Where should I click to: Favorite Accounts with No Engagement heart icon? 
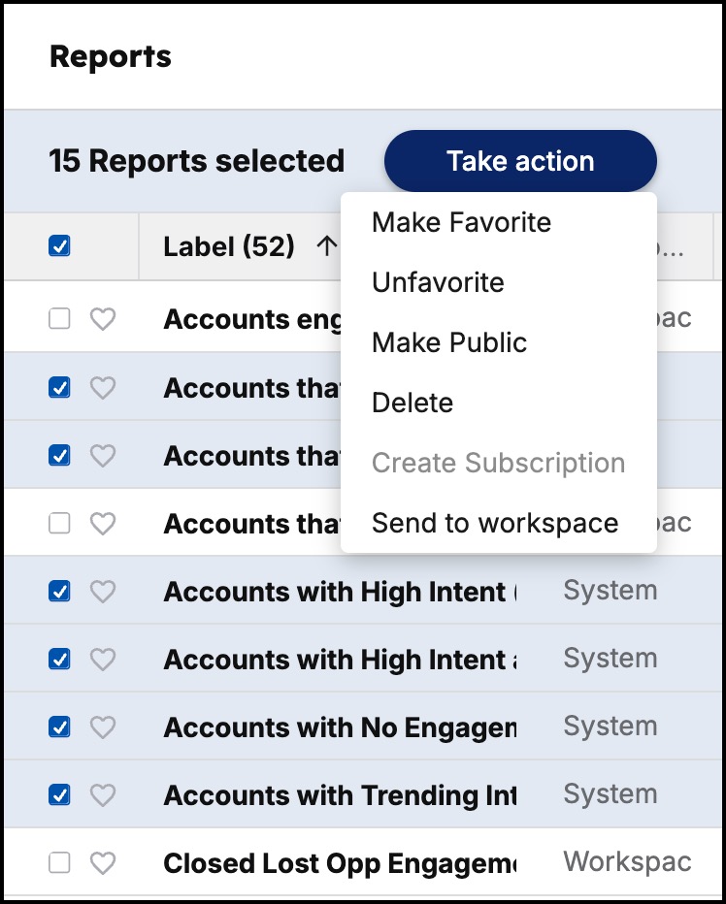(x=103, y=727)
